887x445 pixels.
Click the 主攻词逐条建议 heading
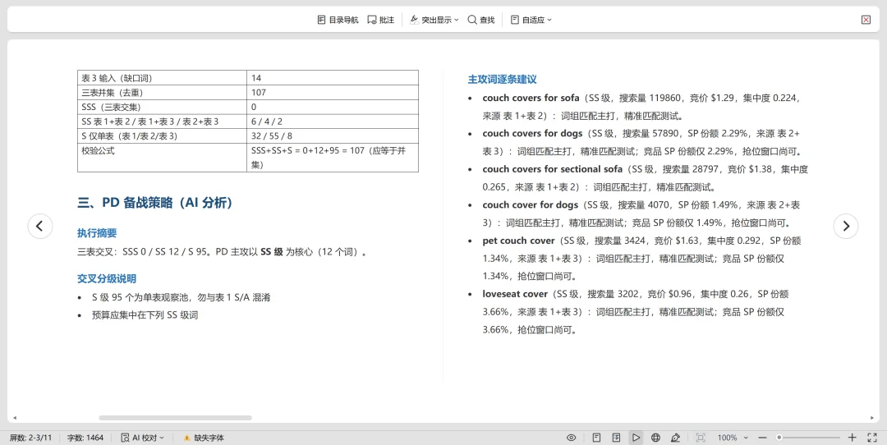click(503, 80)
